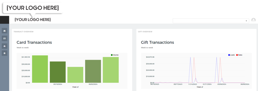Open the credit card transactions sidebar icon
Image resolution: width=258 pixels, height=91 pixels.
coord(5,38)
